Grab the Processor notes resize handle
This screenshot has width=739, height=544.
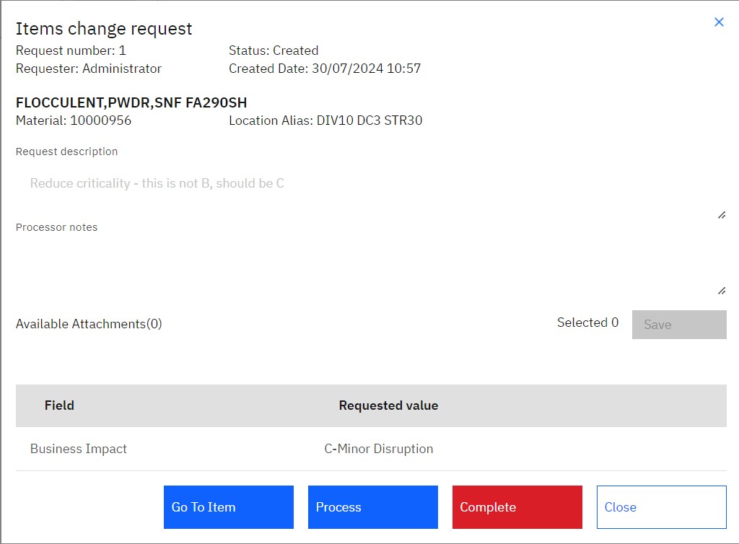tap(722, 291)
